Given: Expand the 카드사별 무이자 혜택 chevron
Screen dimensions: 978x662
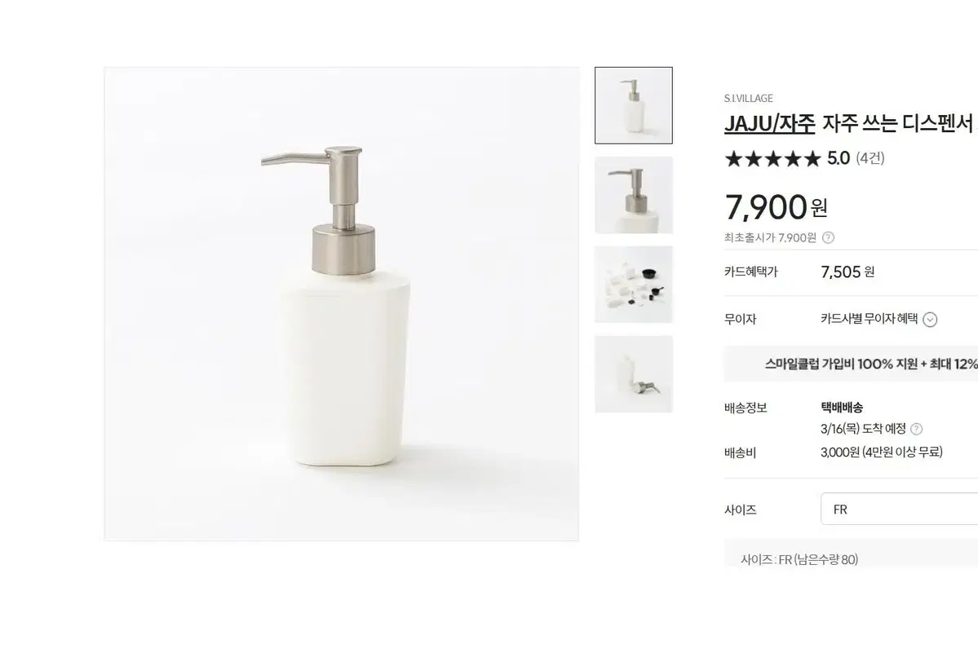Looking at the screenshot, I should 930,320.
